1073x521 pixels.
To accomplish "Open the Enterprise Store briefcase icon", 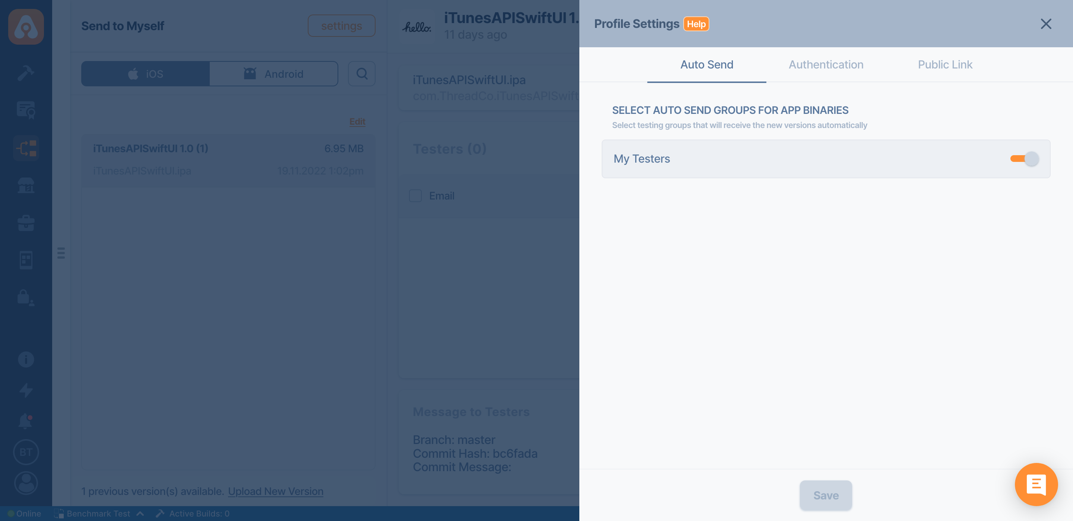I will (x=26, y=223).
